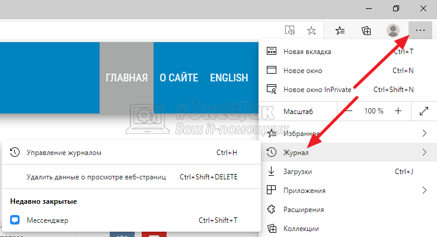
Task: Click the download arrow icon beside Загрузки
Action: pyautogui.click(x=271, y=171)
